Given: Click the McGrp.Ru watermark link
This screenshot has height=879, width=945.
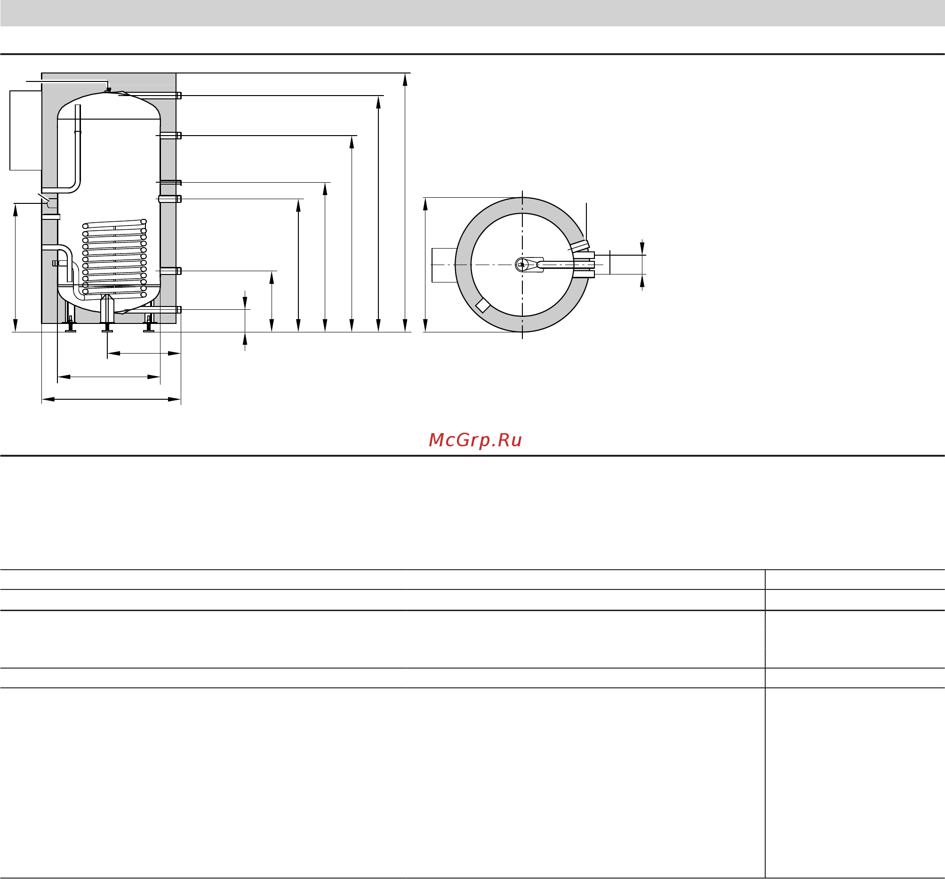Looking at the screenshot, I should pyautogui.click(x=475, y=441).
